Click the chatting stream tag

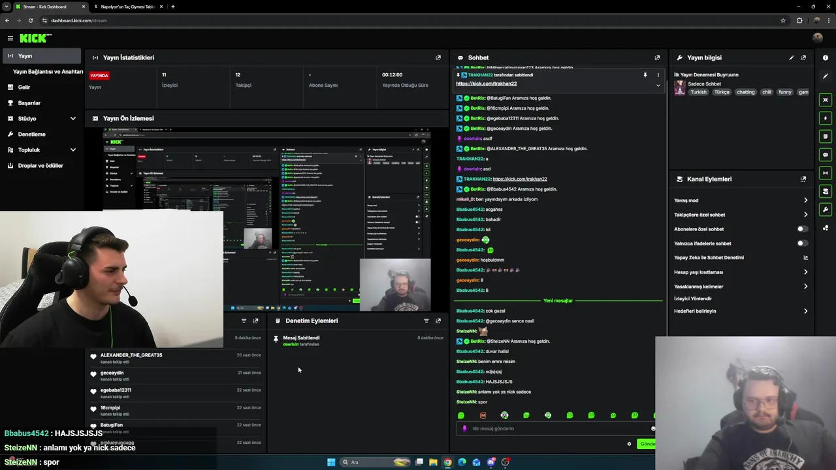tap(745, 92)
